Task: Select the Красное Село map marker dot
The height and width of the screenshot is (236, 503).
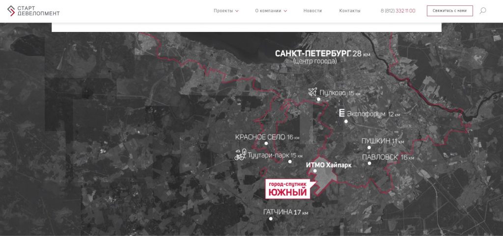Action: (266, 143)
